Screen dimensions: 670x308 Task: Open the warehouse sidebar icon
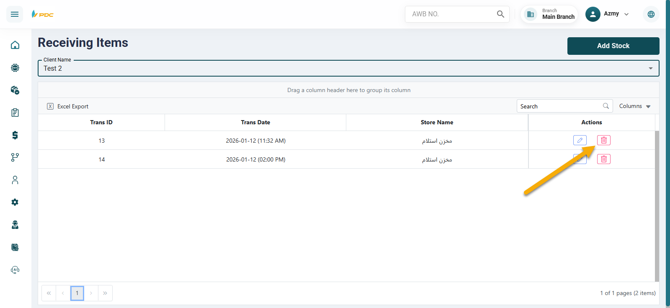[x=15, y=247]
